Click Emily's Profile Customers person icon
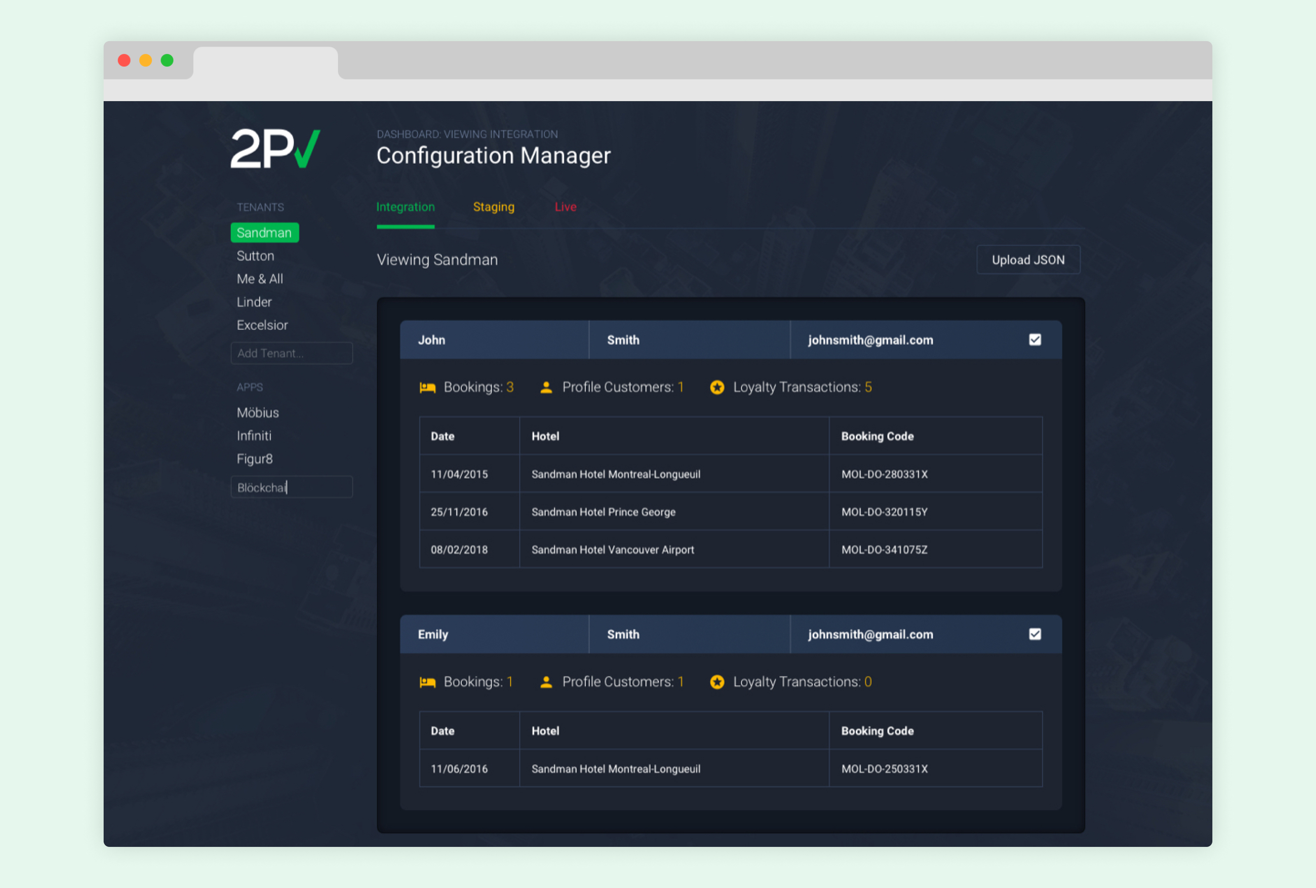This screenshot has width=1316, height=888. pyautogui.click(x=546, y=682)
